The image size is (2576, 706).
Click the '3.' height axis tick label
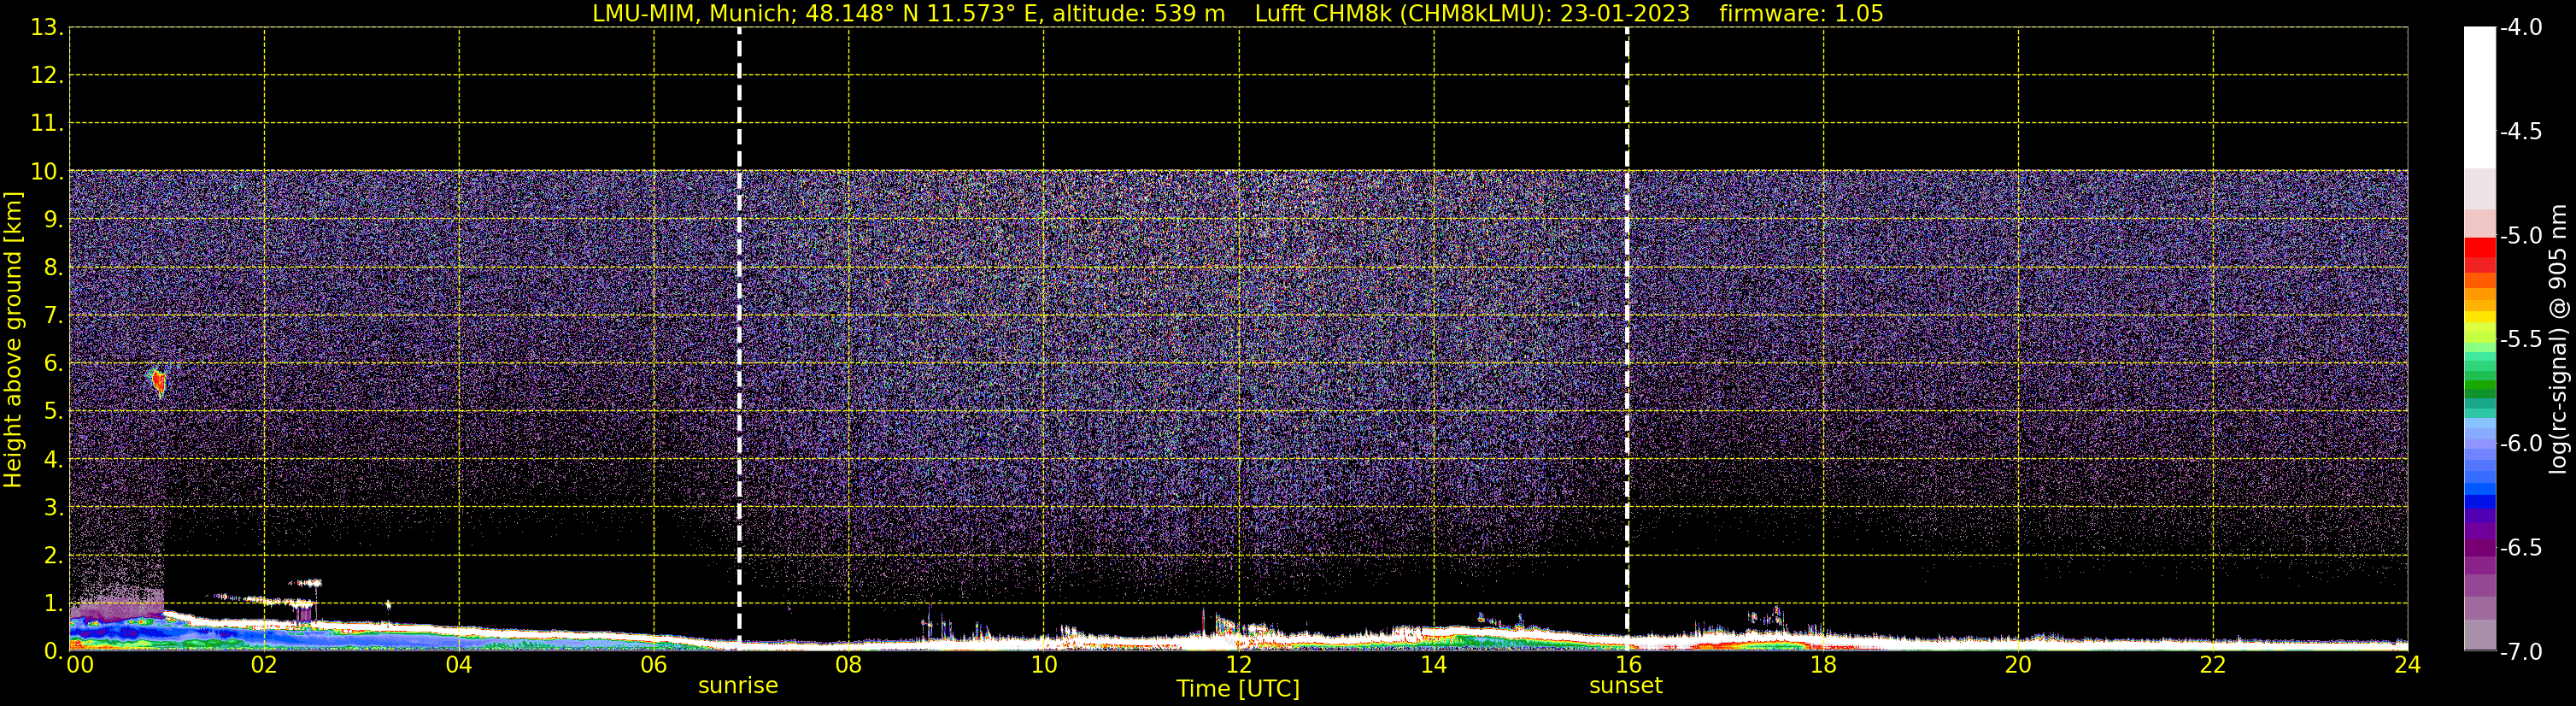(x=53, y=508)
